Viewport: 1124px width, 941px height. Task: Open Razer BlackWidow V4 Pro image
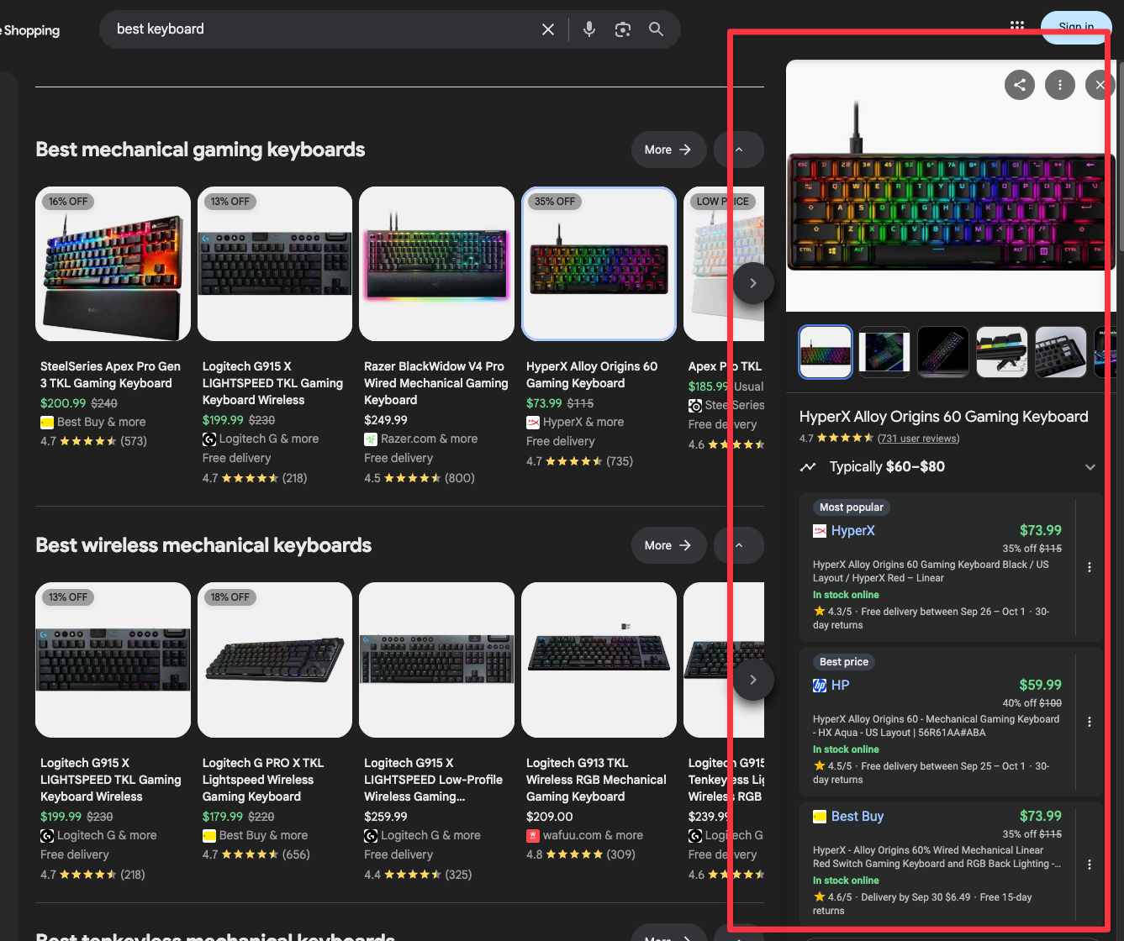(x=436, y=264)
